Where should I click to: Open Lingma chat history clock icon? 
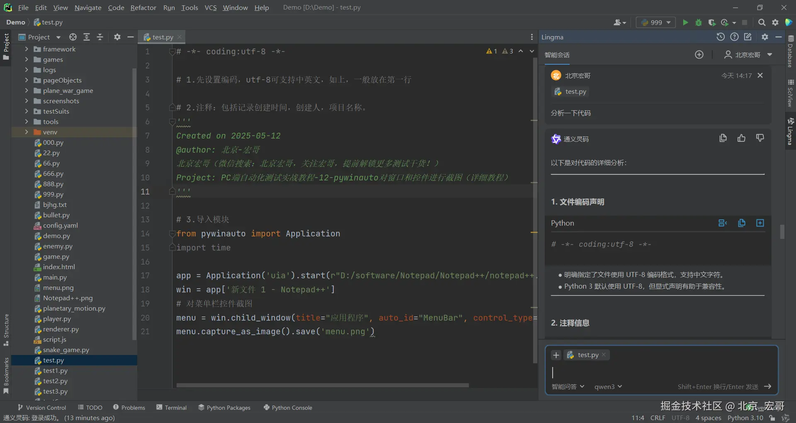(x=721, y=37)
